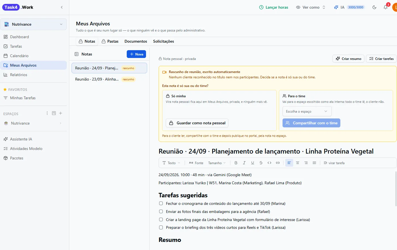The image size is (397, 250).
Task: Align text right in the editor
Action: click(x=306, y=163)
